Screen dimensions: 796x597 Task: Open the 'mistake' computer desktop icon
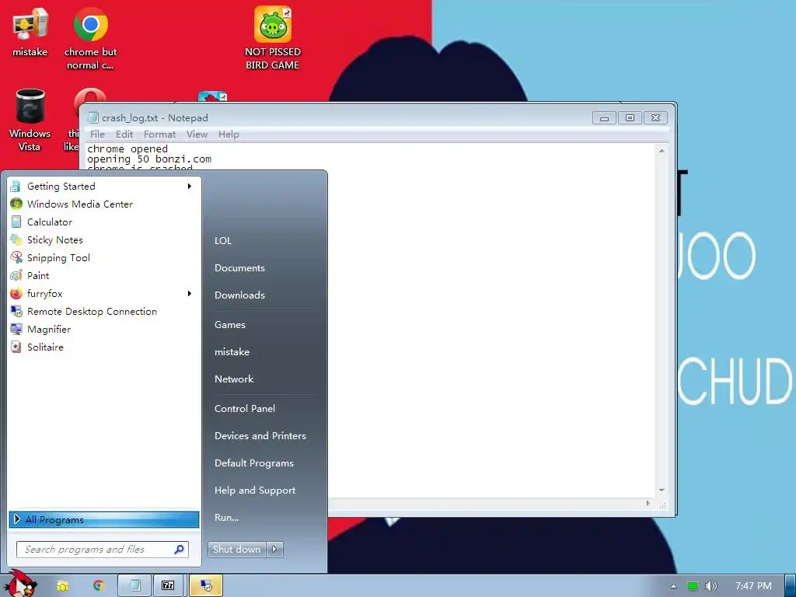click(x=30, y=32)
